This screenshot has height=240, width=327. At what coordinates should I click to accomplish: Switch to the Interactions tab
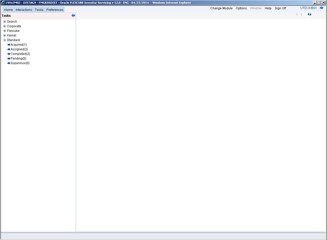coord(24,10)
